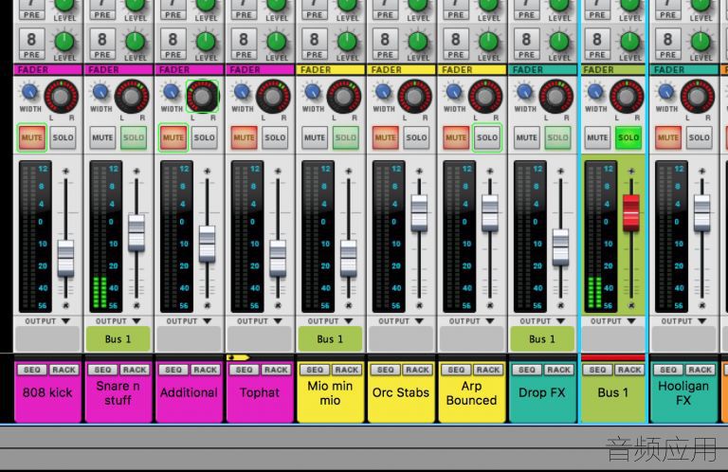Viewport: 728px width, 472px height.
Task: Click the red Bus 1 fader handle
Action: pos(631,213)
